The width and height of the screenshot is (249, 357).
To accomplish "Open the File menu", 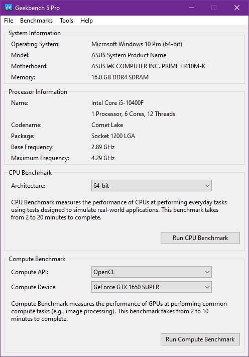I will pyautogui.click(x=9, y=21).
